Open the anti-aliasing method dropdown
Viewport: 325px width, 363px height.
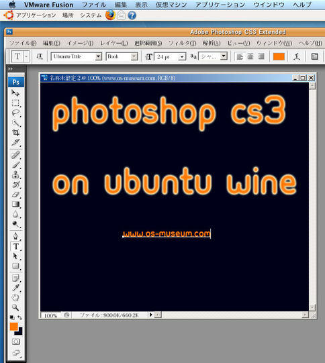[224, 56]
